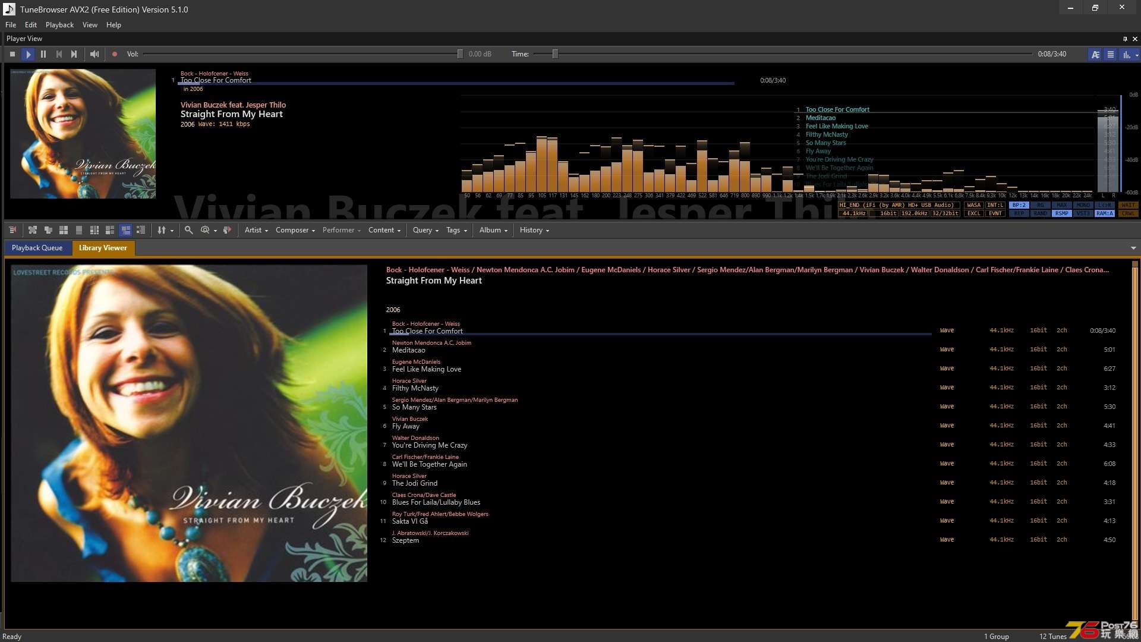Image resolution: width=1141 pixels, height=642 pixels.
Task: Click the EVNT event mode button
Action: pyautogui.click(x=995, y=213)
